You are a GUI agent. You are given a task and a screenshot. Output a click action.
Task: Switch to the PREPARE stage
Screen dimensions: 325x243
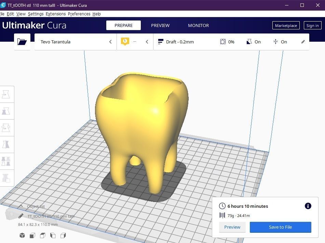[123, 25]
